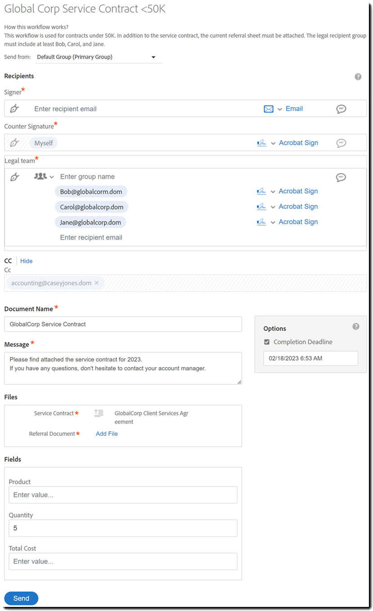Screen dimensions: 373x611
Task: Click the completion deadline date field
Action: coord(310,358)
